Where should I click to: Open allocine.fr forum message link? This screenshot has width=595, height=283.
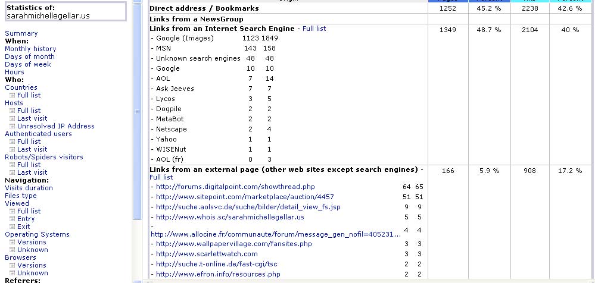pos(276,234)
